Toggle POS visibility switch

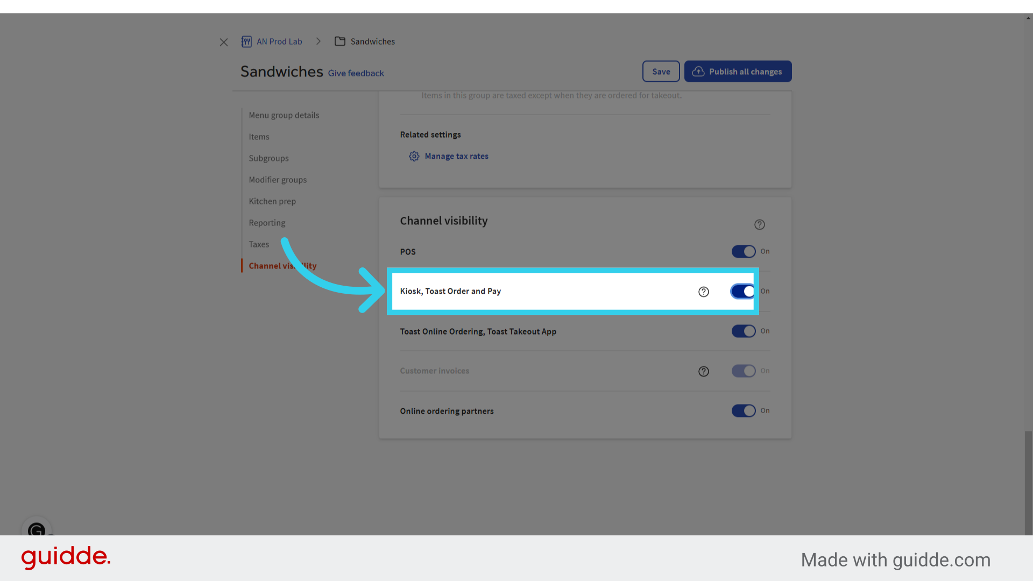pos(744,252)
